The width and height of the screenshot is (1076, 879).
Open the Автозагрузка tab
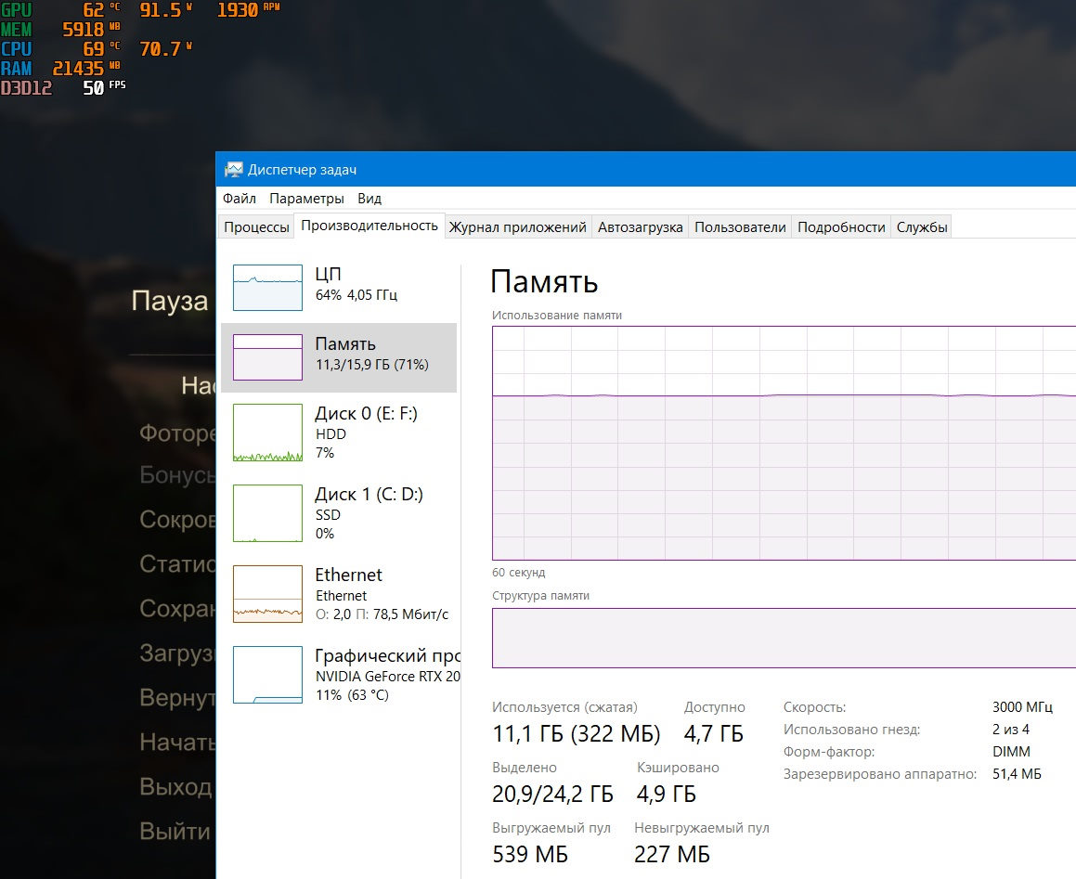(x=641, y=227)
